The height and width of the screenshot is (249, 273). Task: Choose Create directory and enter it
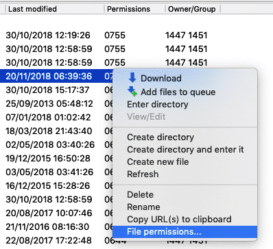pos(185,150)
